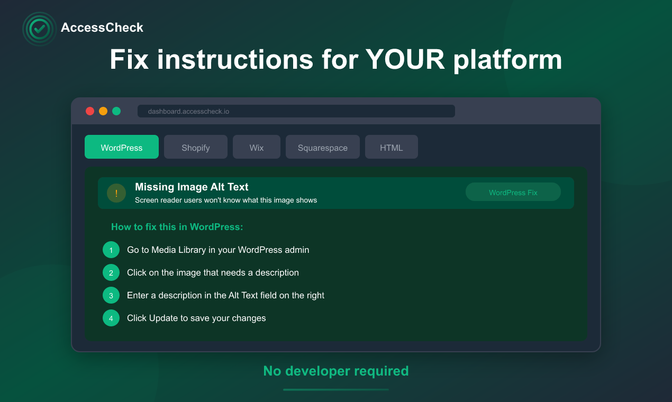Select the WordPress tab
The image size is (672, 402).
[122, 147]
